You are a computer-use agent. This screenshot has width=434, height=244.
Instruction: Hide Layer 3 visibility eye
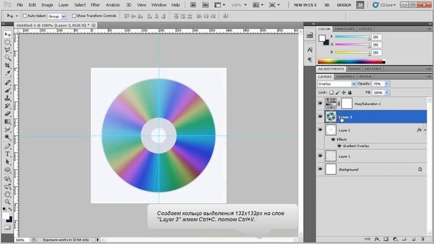pyautogui.click(x=320, y=117)
